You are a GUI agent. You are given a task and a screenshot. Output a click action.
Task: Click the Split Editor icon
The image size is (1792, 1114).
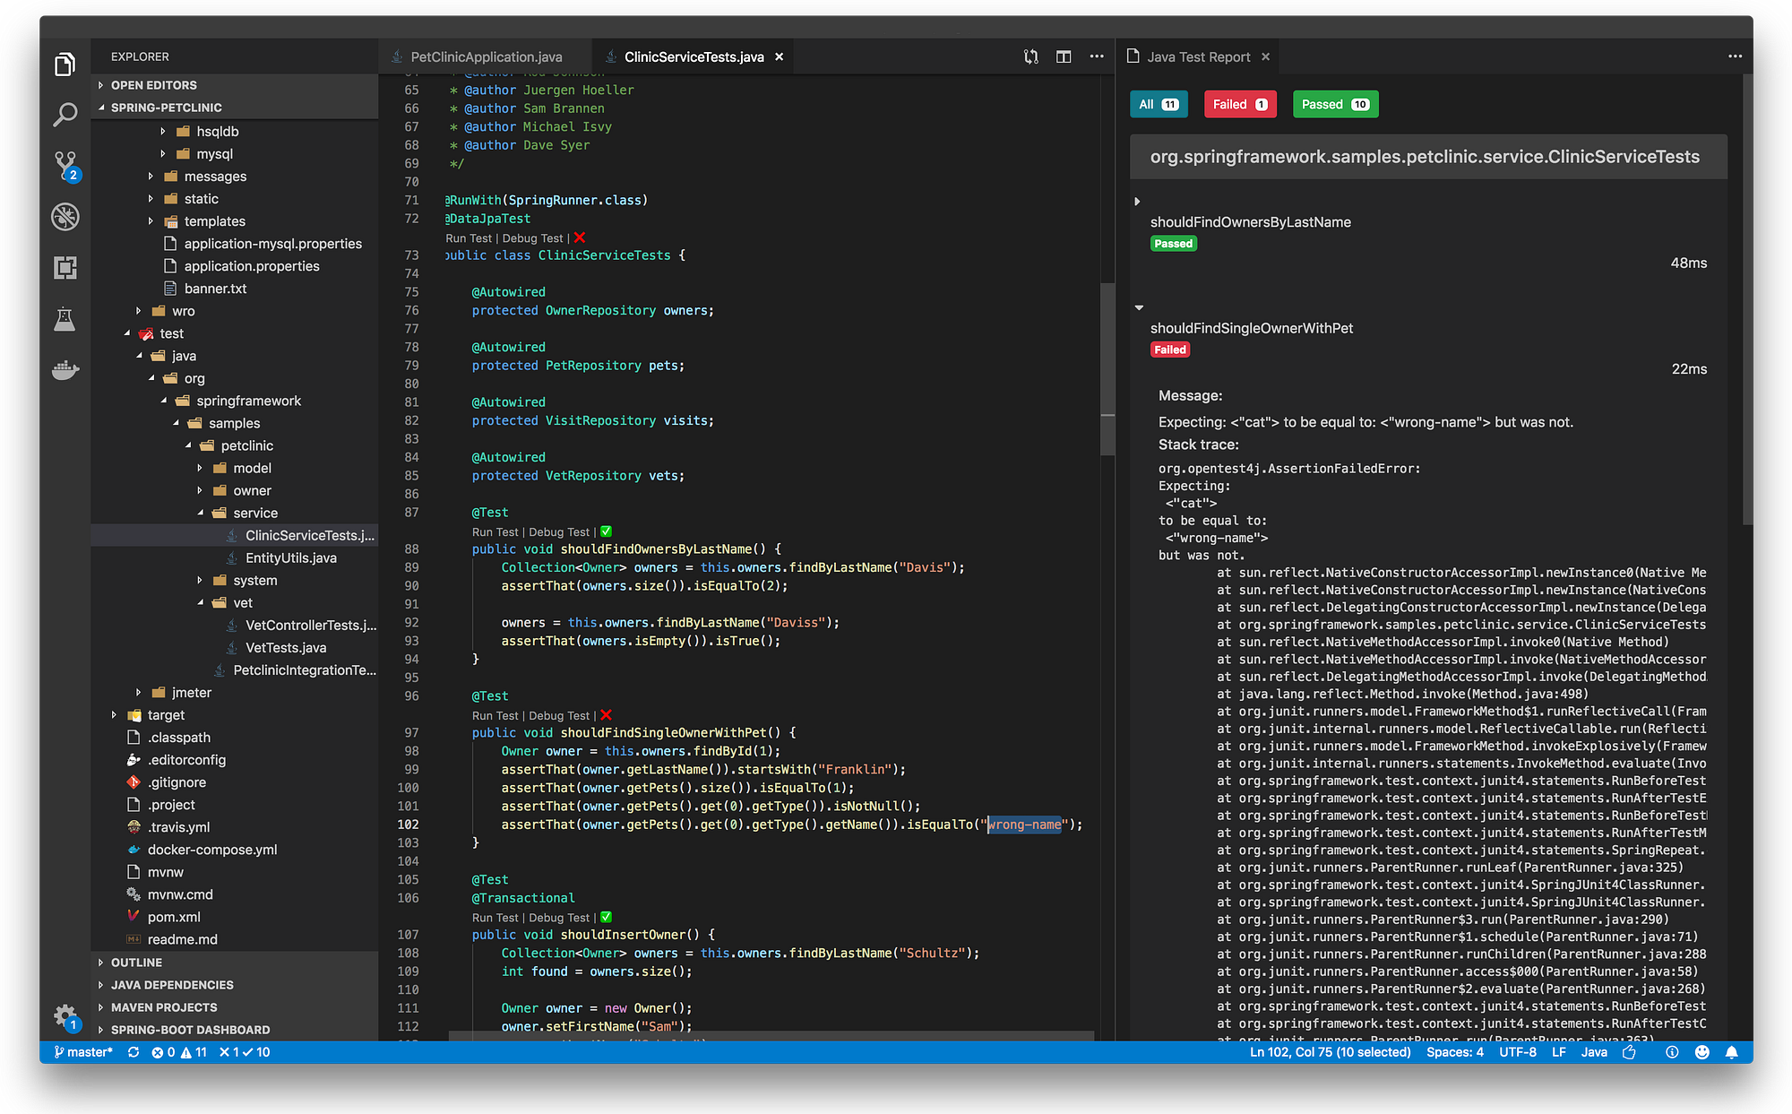1063,56
